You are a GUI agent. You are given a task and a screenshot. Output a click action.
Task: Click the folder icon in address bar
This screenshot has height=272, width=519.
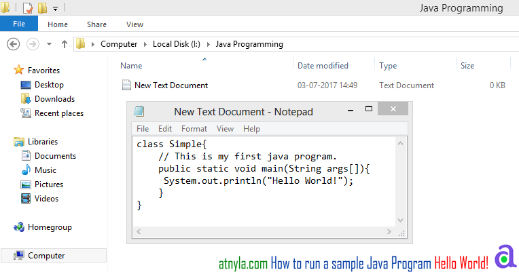pos(80,43)
